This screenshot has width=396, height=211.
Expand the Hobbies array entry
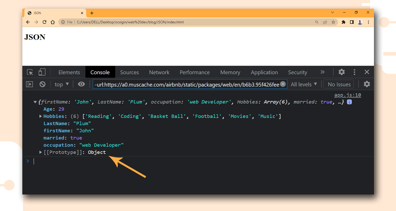(x=41, y=116)
